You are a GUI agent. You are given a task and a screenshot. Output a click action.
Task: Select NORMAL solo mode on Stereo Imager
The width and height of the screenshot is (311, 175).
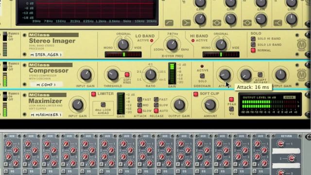coord(253,50)
